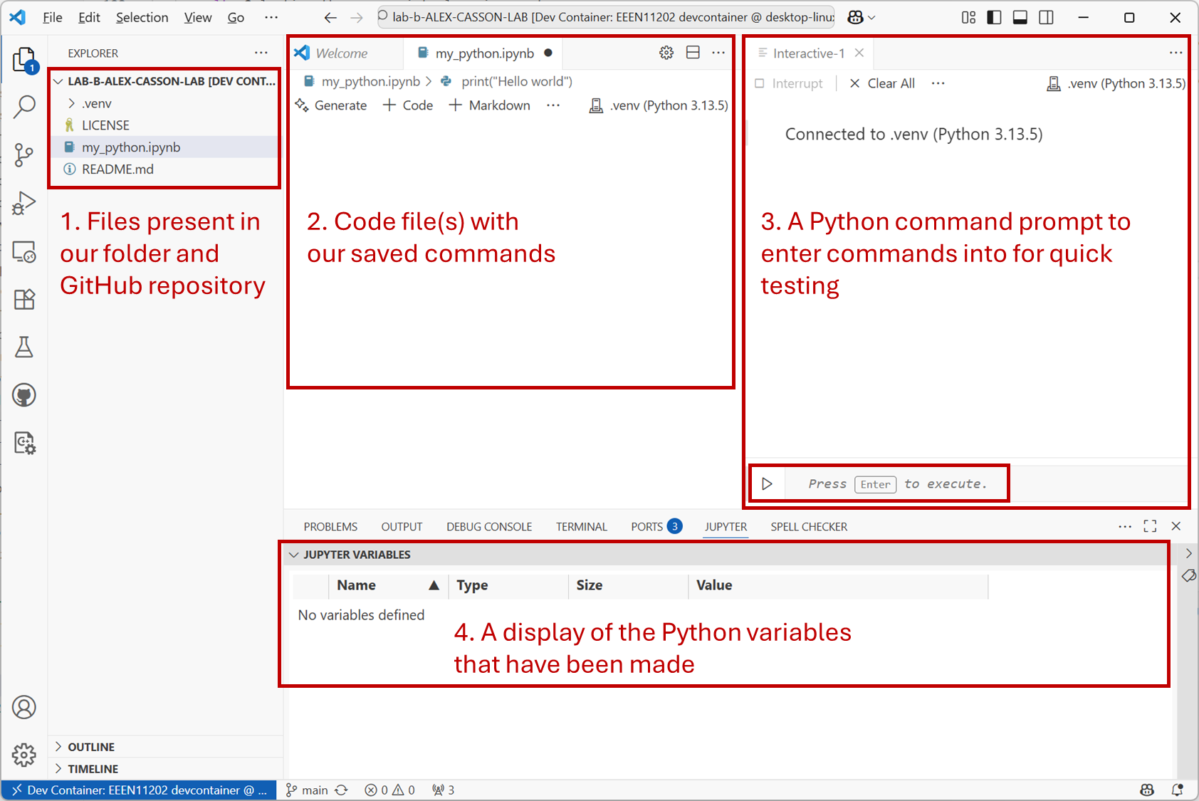Open the Remote Explorer view
Screen dimensions: 1199x801
[24, 252]
